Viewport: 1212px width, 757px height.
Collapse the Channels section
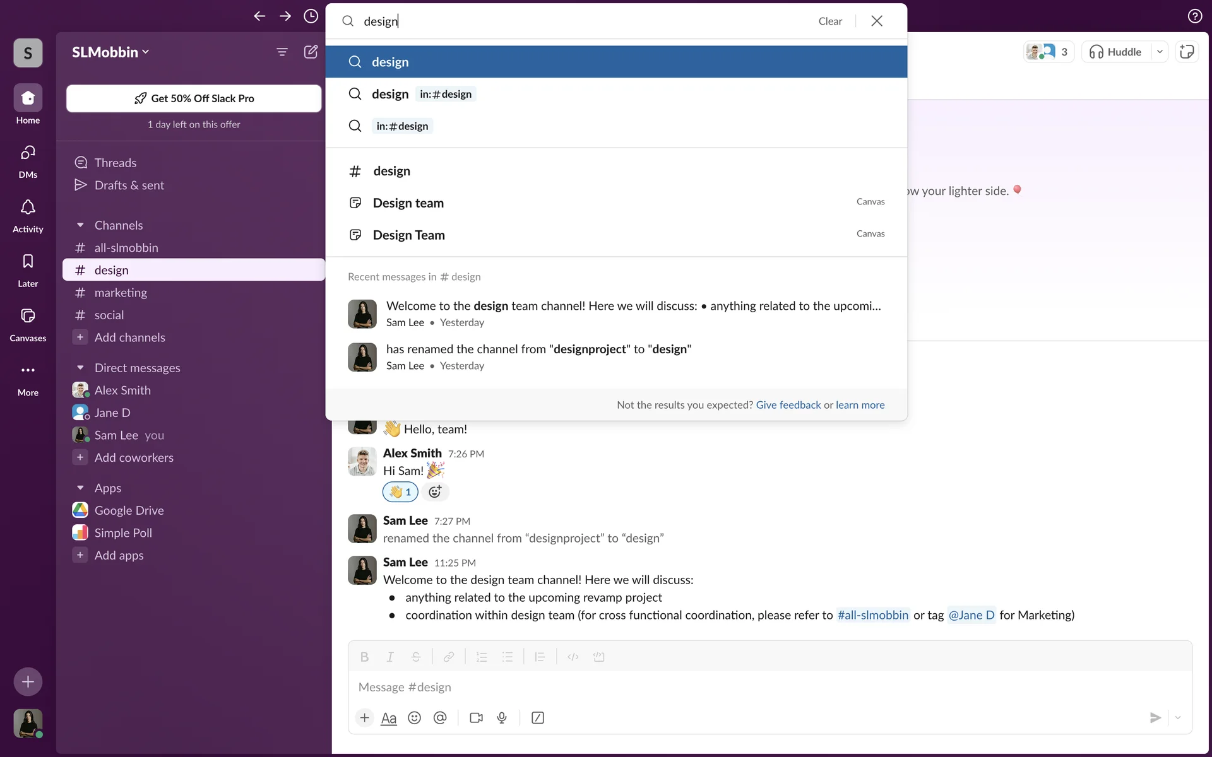[x=80, y=225]
